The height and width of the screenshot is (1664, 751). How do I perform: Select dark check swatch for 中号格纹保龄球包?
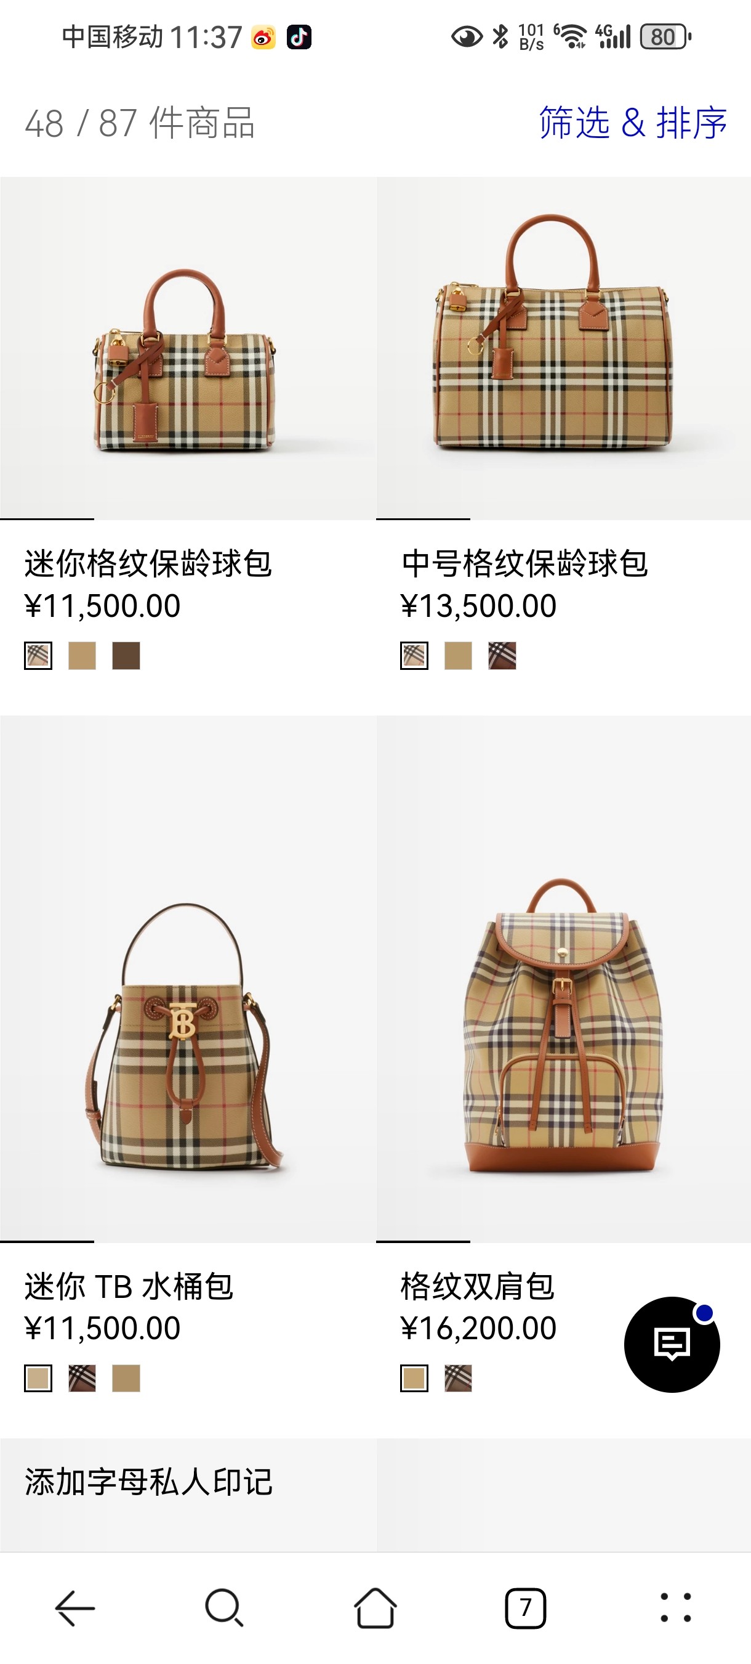coord(502,656)
